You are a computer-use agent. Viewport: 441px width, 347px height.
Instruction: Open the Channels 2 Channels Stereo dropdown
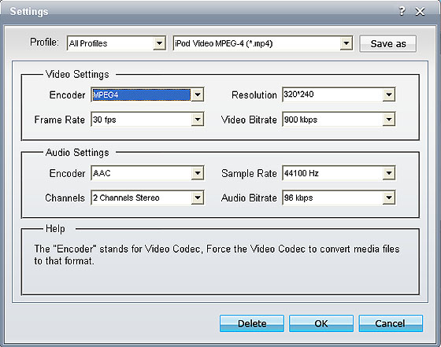[x=198, y=197]
